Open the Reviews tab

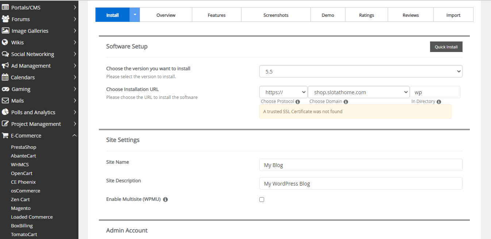pyautogui.click(x=410, y=15)
